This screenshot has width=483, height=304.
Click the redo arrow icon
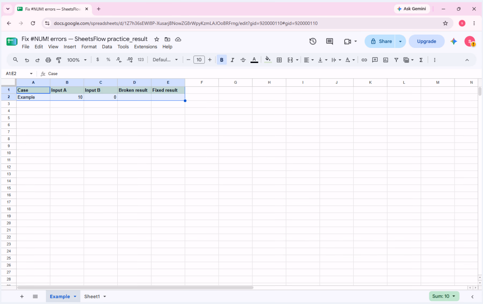[x=37, y=60]
